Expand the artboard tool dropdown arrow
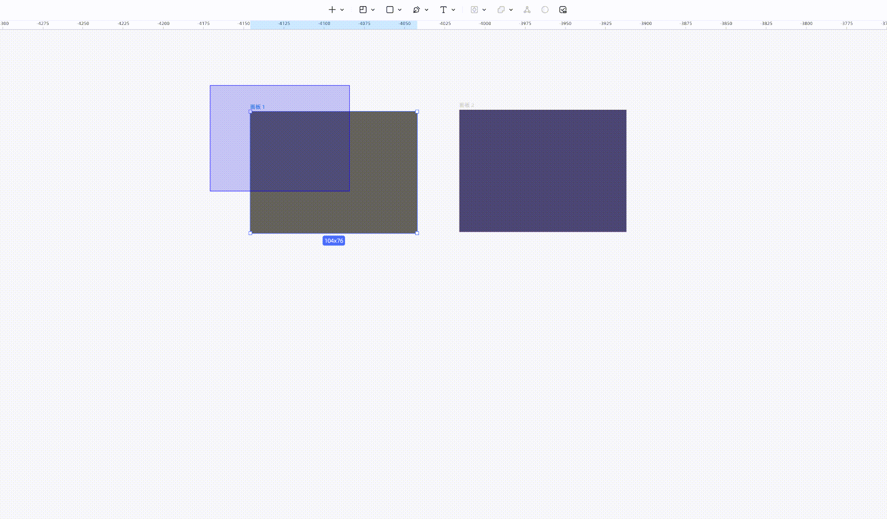This screenshot has width=887, height=519. (x=373, y=10)
